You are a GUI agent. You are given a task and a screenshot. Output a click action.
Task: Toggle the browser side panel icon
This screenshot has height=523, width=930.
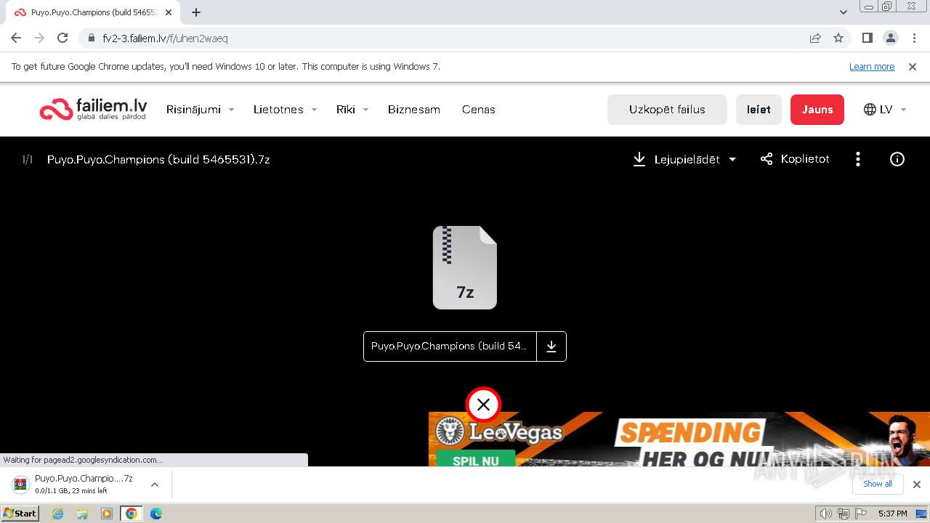[x=867, y=38]
